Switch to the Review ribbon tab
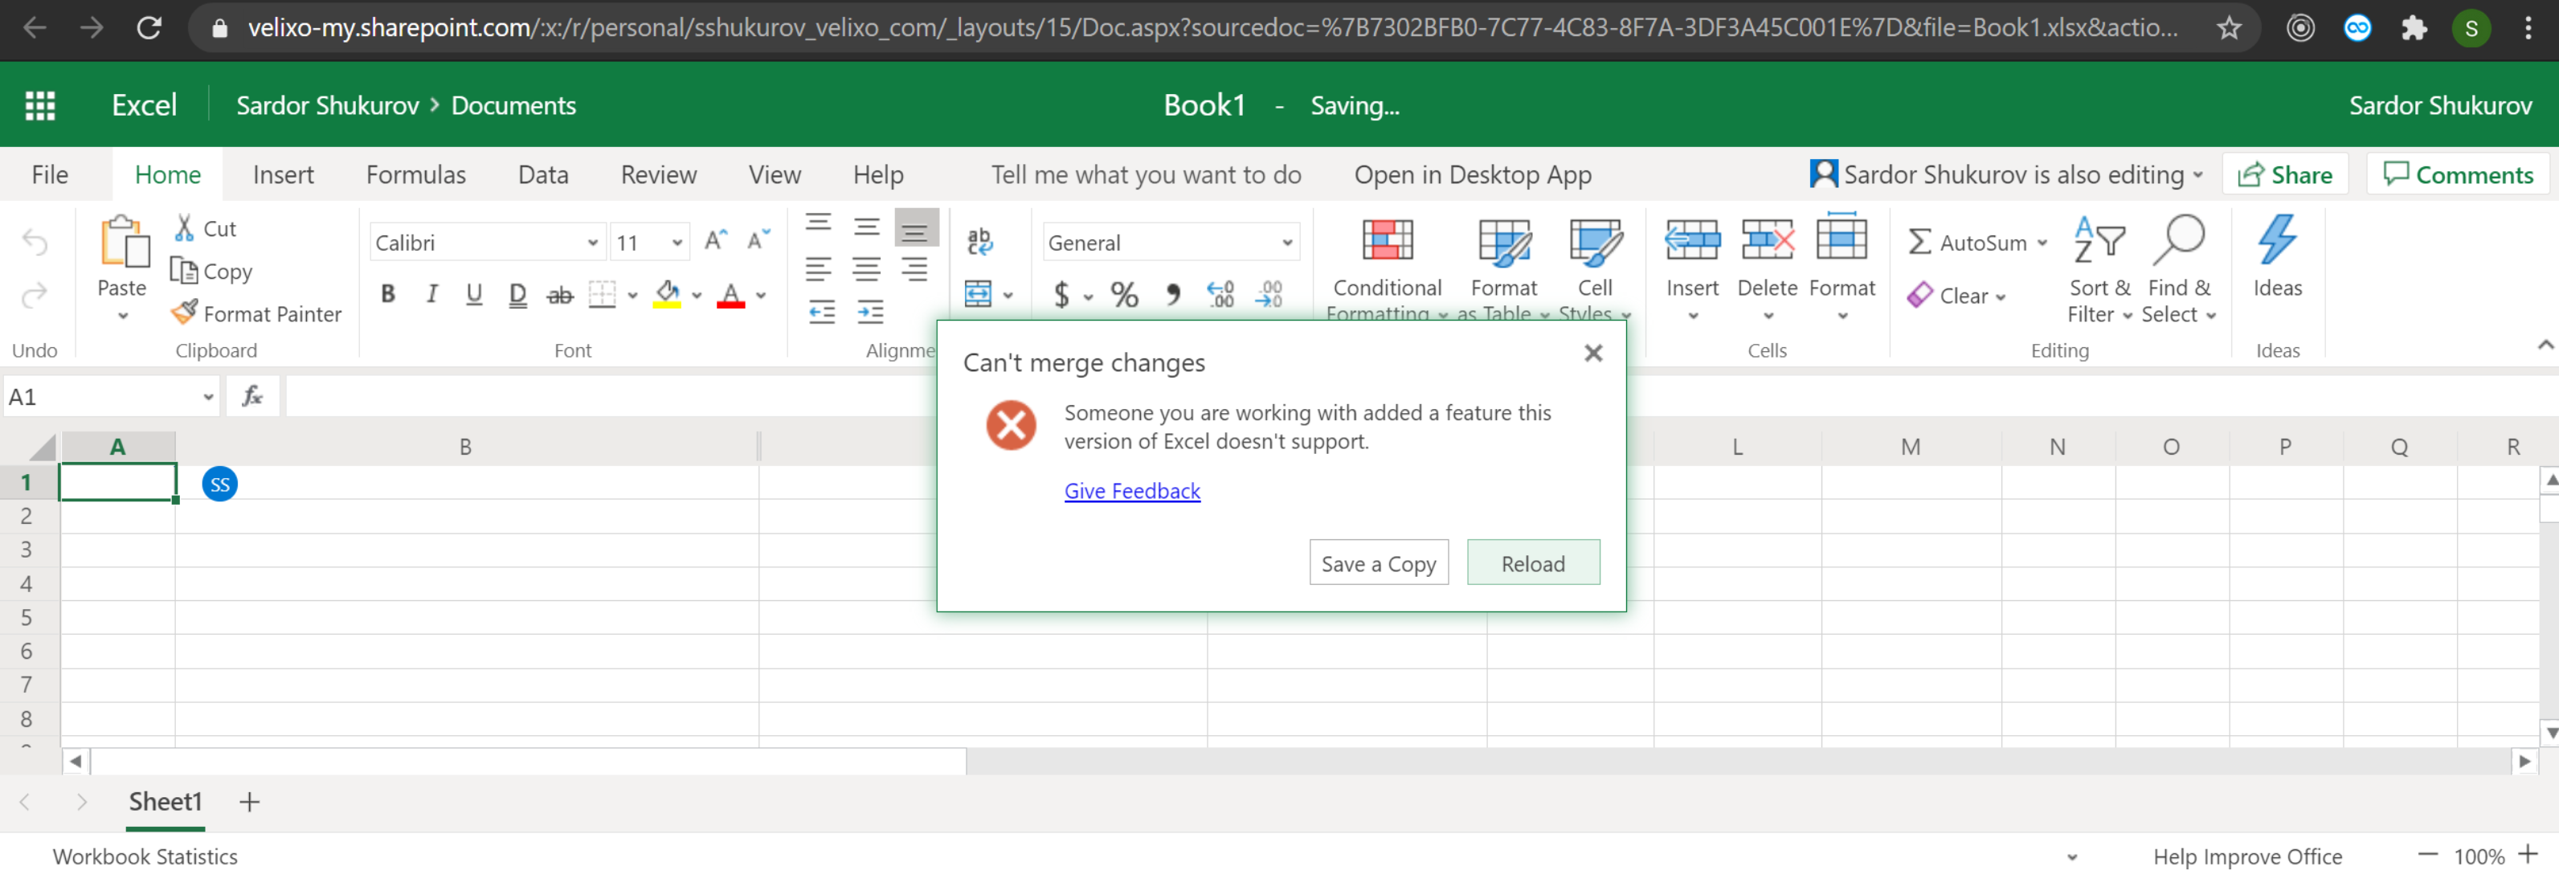The height and width of the screenshot is (875, 2559). (x=659, y=175)
